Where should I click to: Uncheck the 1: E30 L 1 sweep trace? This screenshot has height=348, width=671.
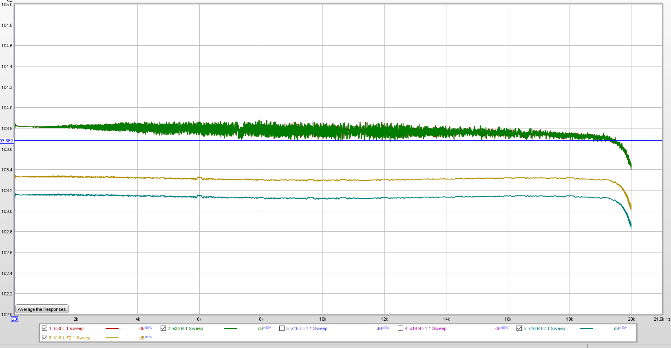point(45,328)
